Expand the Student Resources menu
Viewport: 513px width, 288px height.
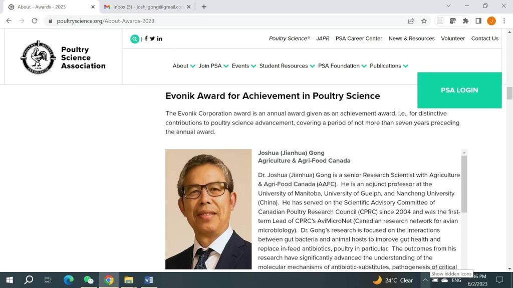pos(287,66)
